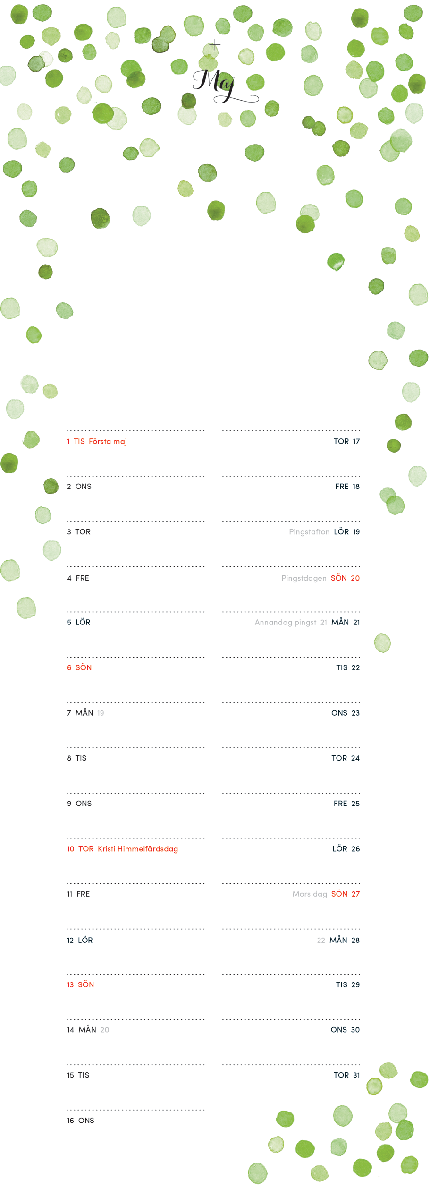Select the 13 SÖN date
The width and height of the screenshot is (430, 1189).
(80, 984)
